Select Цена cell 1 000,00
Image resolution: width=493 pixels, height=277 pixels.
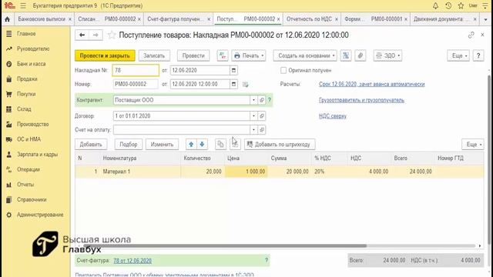[246, 172]
